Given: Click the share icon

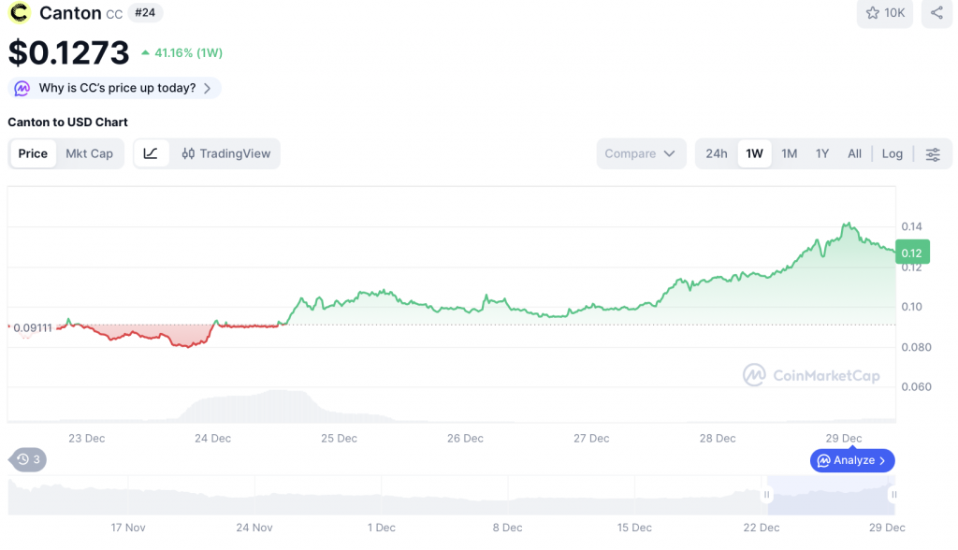Looking at the screenshot, I should coord(936,13).
